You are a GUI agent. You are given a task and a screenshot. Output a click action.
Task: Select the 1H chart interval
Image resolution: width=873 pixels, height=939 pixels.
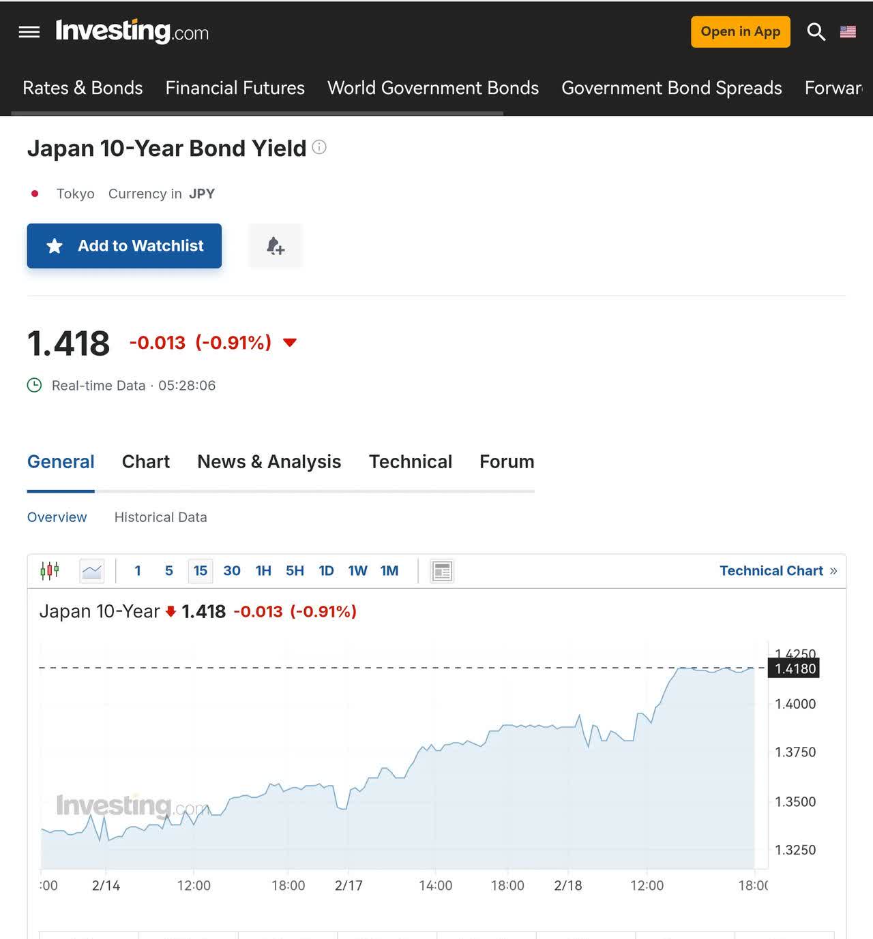pyautogui.click(x=263, y=571)
